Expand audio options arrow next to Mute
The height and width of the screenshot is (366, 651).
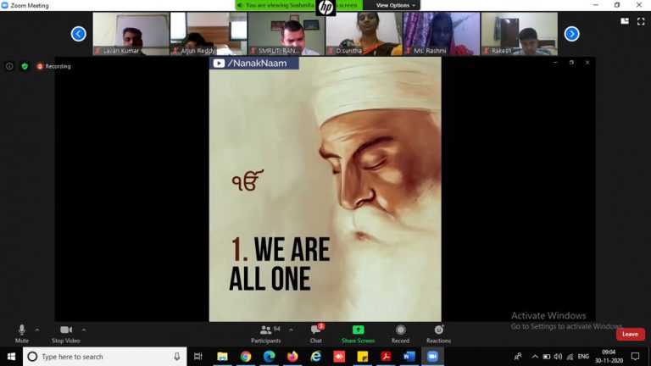pos(37,330)
